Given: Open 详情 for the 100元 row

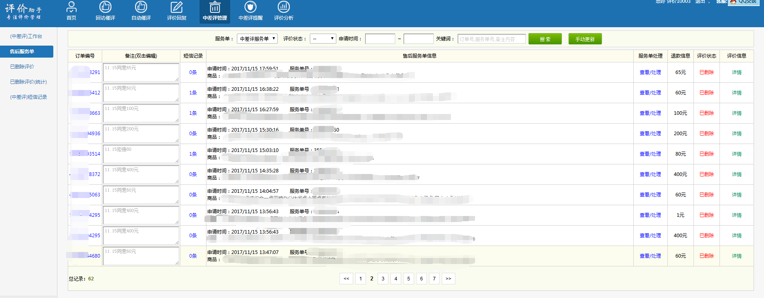Looking at the screenshot, I should [x=737, y=113].
